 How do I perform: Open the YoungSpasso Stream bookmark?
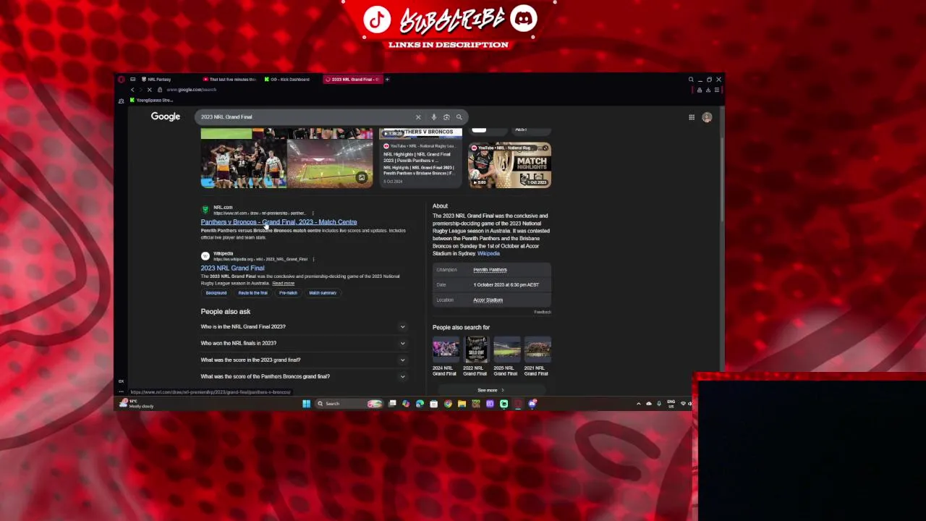(x=150, y=101)
